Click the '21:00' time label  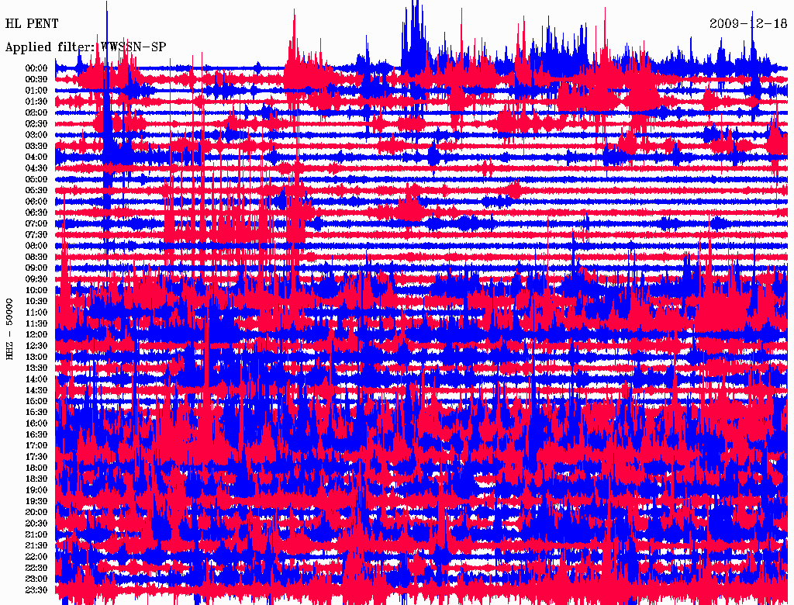pos(36,534)
